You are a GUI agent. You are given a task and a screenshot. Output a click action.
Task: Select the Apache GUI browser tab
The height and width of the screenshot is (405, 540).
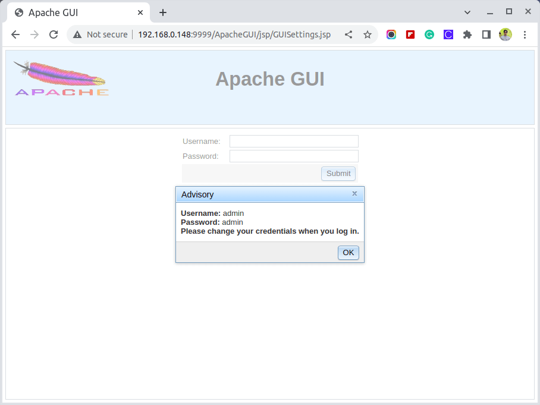tap(71, 12)
